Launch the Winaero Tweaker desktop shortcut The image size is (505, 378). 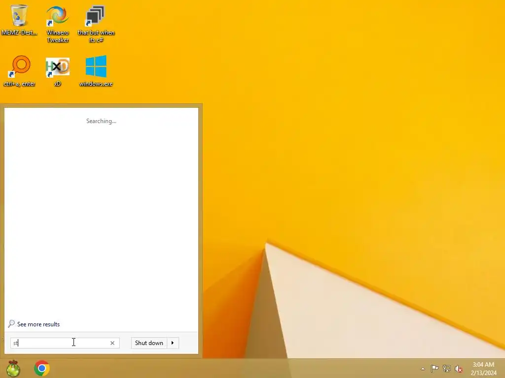click(x=58, y=24)
